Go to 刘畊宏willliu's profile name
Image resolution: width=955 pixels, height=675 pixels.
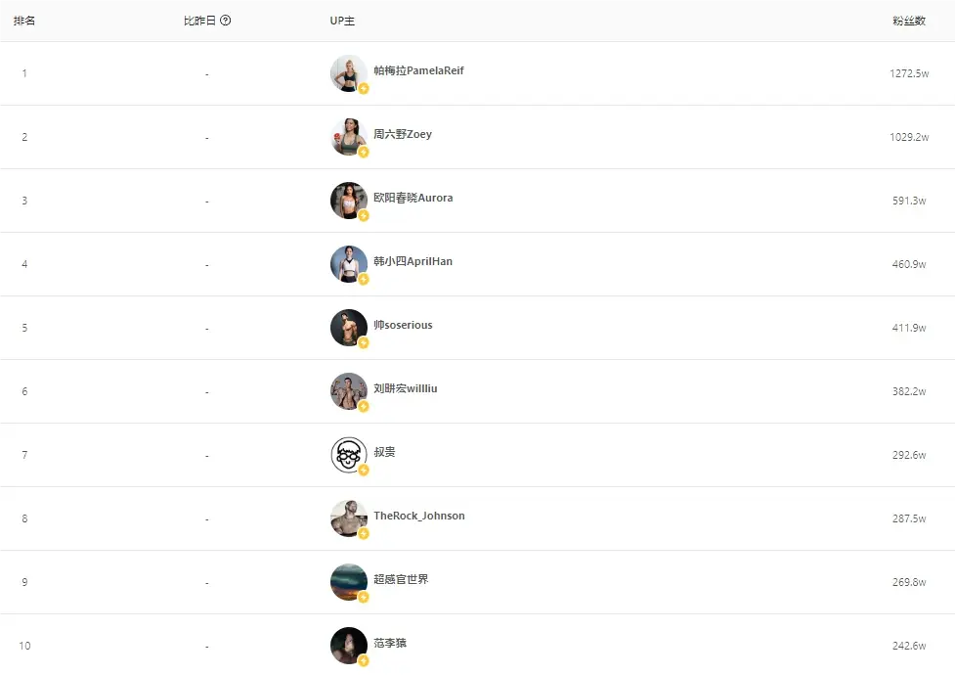pyautogui.click(x=405, y=388)
